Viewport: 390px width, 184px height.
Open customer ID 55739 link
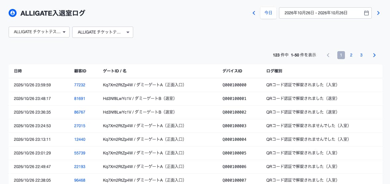(80, 153)
